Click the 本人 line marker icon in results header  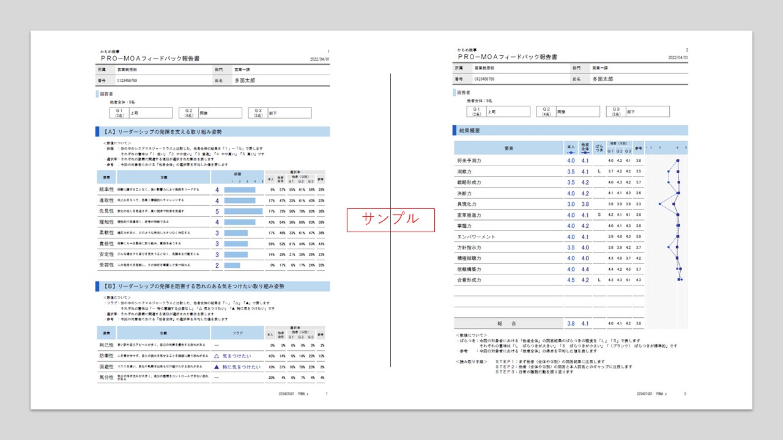pos(571,152)
